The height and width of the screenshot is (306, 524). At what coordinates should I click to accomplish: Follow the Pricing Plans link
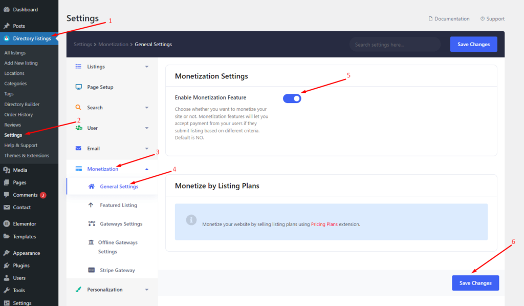[324, 225]
